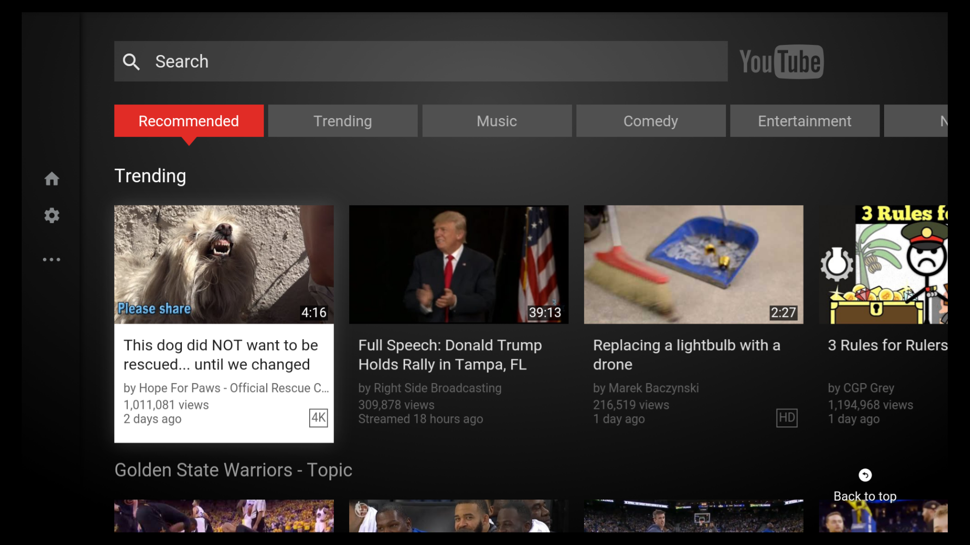Image resolution: width=970 pixels, height=545 pixels.
Task: Select the Recommended tab
Action: coord(188,121)
